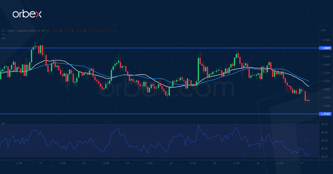Click the CAD currency label
The image size is (333, 174).
click(x=323, y=30)
